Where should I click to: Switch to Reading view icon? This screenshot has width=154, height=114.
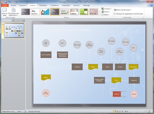click(120, 111)
